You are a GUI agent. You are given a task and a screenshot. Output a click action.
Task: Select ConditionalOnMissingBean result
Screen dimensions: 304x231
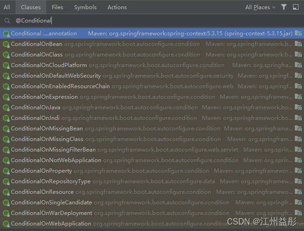[x=152, y=129]
